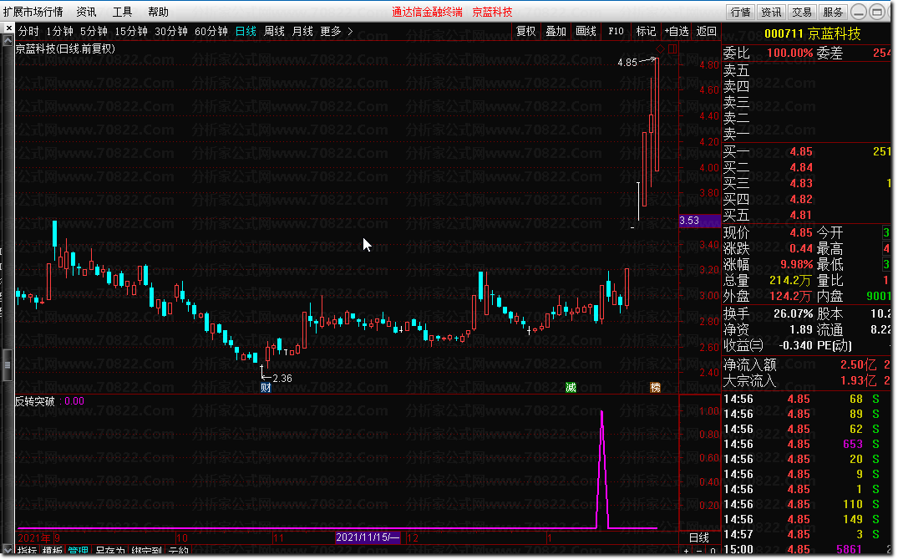Open the 工具 menu
The image size is (898, 560).
pos(122,12)
